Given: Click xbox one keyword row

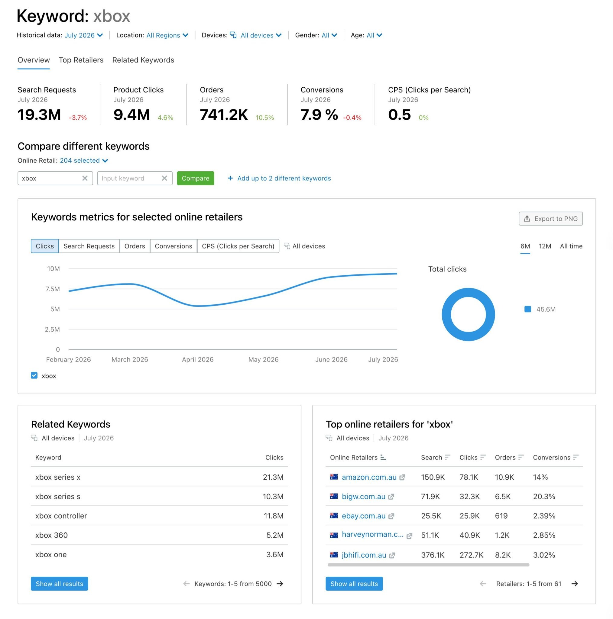Looking at the screenshot, I should (159, 555).
